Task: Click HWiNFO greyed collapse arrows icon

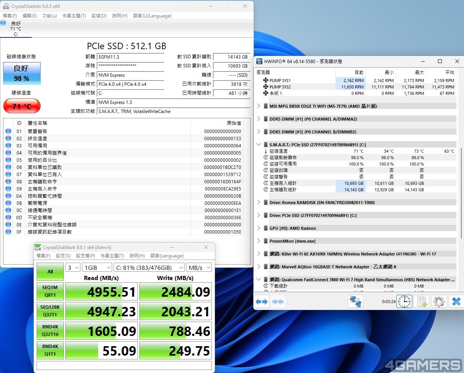Action: (278, 302)
